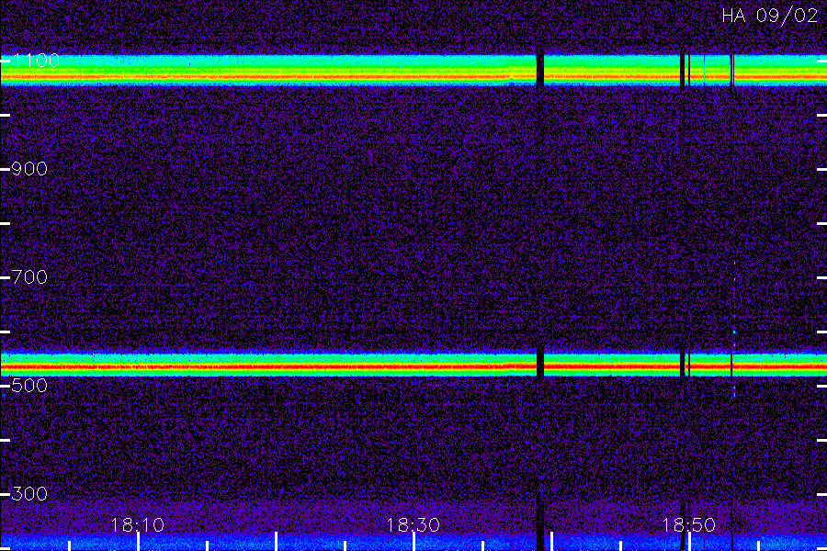Image resolution: width=827 pixels, height=551 pixels.
Task: Click the 700 frequency axis label
Action: pyautogui.click(x=29, y=276)
